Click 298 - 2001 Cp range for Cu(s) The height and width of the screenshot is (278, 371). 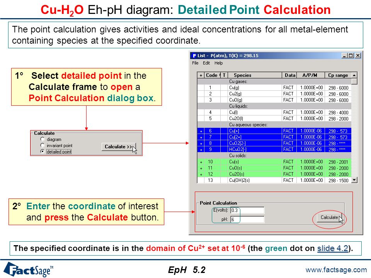[339, 162]
